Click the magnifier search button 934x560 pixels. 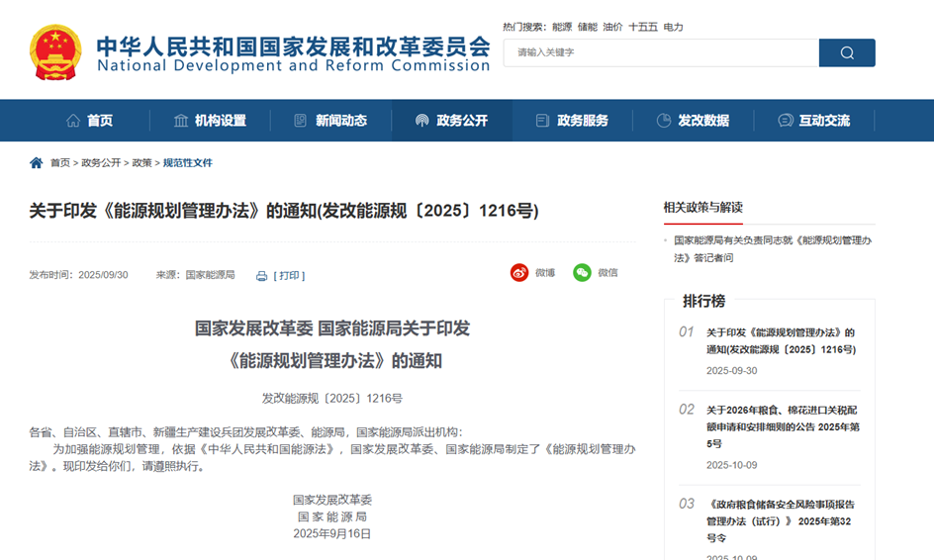point(846,53)
